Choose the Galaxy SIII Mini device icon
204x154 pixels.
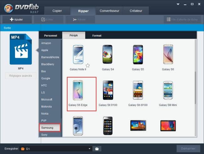168,90
